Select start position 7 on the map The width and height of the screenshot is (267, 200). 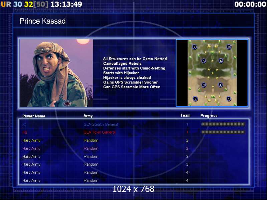pos(194,47)
